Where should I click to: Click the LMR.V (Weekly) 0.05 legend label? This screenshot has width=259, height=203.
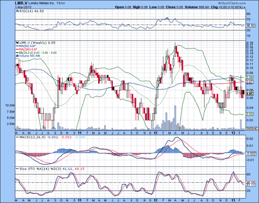tap(37, 43)
